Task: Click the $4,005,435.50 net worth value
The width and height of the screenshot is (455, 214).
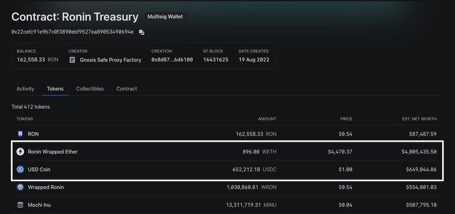Action: coord(419,151)
